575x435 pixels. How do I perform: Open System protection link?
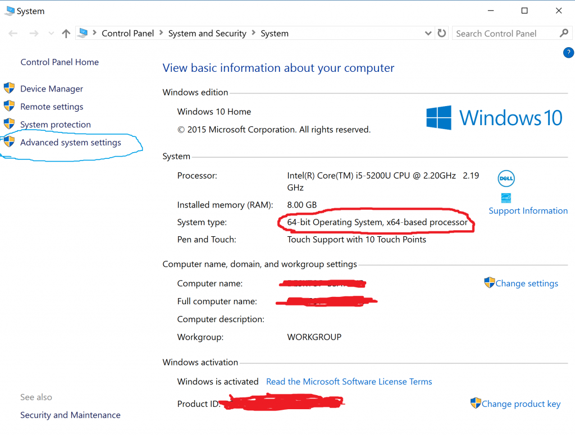(56, 125)
